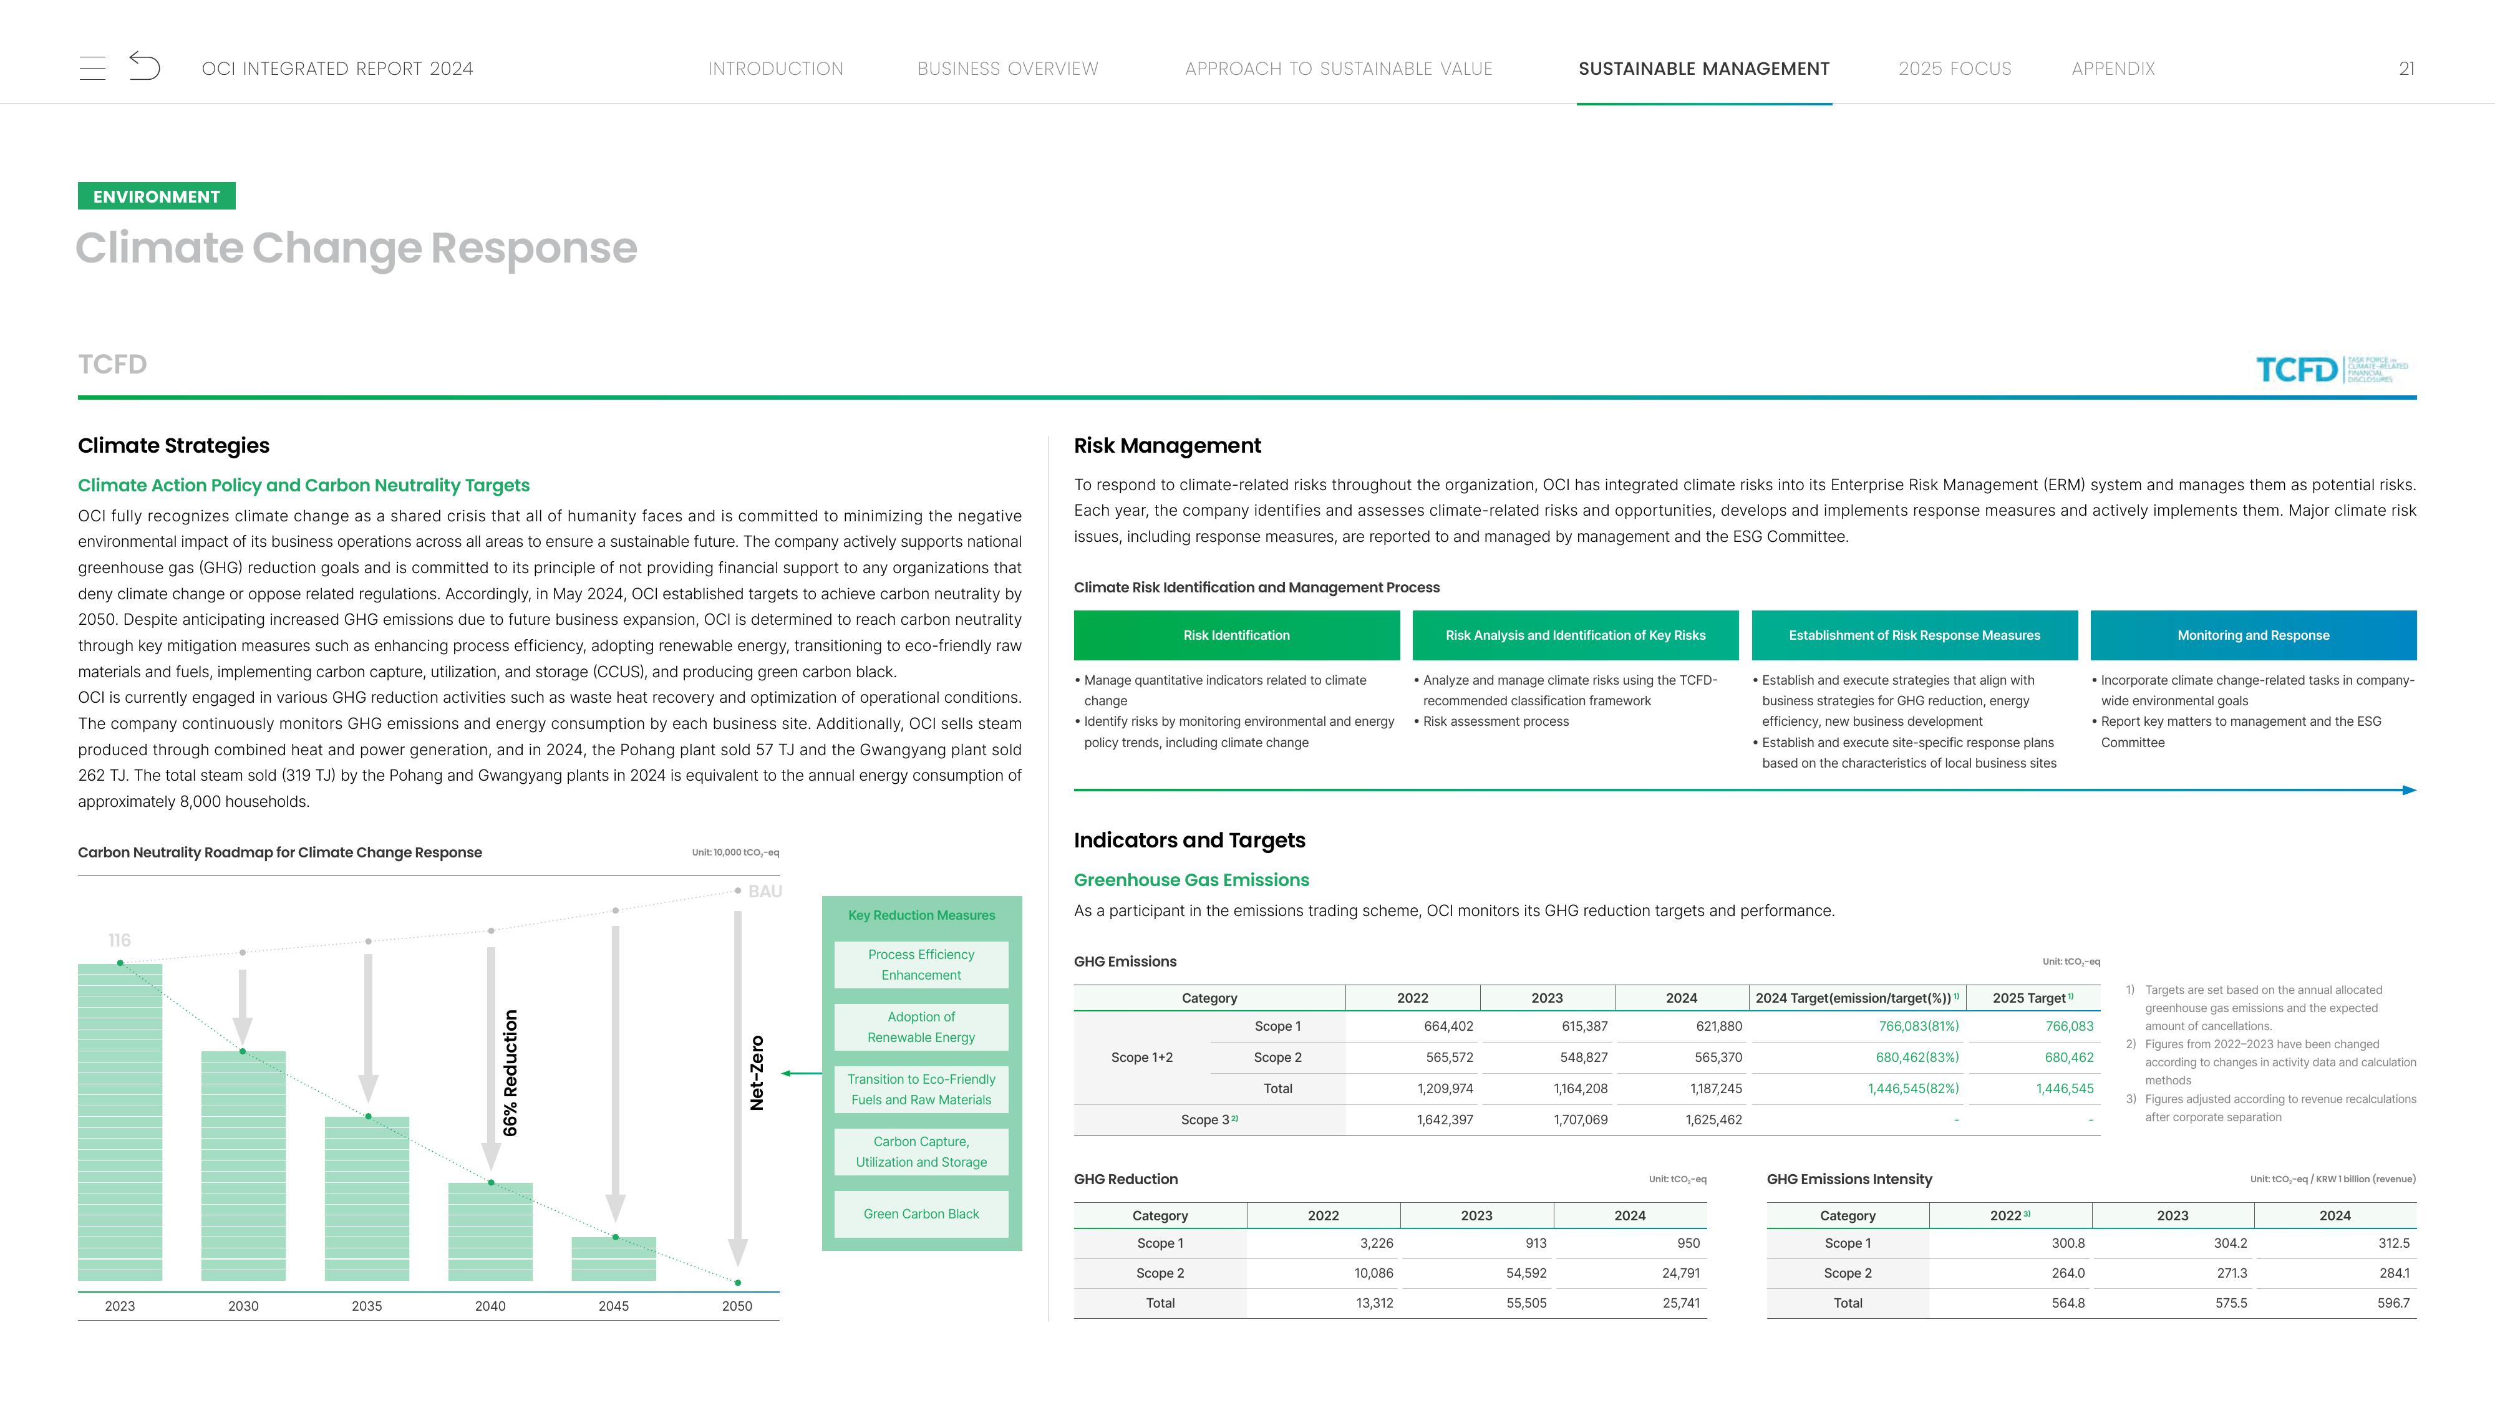This screenshot has height=1403, width=2495.
Task: Click the Scope 1+2 category cell
Action: tap(1141, 1058)
